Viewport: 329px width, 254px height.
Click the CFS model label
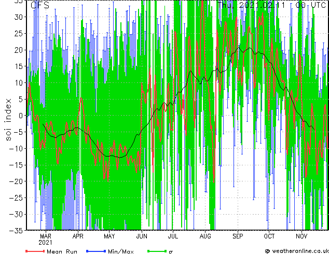coord(40,5)
